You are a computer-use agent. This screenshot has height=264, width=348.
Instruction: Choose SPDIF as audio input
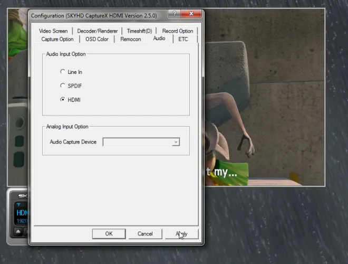pyautogui.click(x=63, y=86)
